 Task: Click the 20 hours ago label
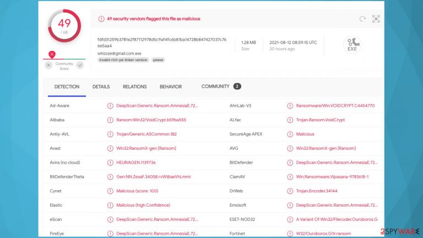282,49
